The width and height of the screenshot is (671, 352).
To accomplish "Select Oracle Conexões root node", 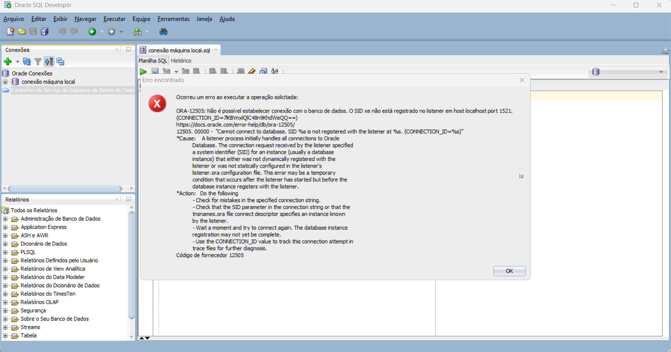I will [x=32, y=73].
